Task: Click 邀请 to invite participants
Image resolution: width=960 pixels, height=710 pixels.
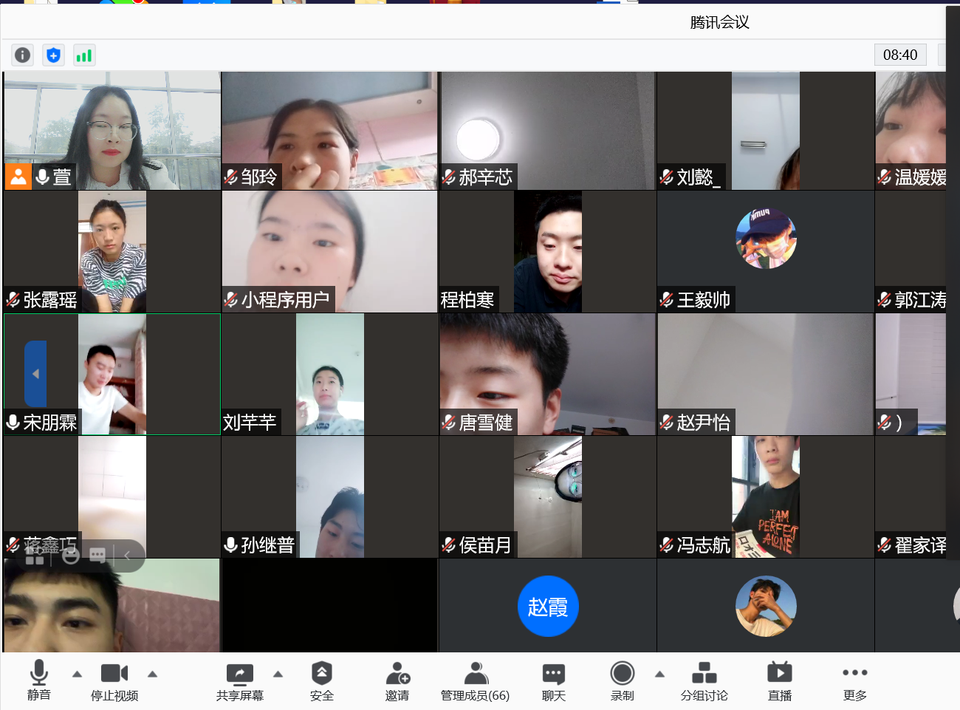Action: pyautogui.click(x=397, y=680)
